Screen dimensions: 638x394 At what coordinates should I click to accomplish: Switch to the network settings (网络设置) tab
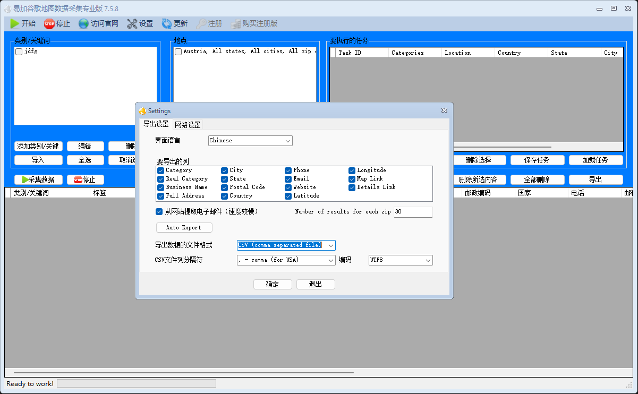coord(188,125)
